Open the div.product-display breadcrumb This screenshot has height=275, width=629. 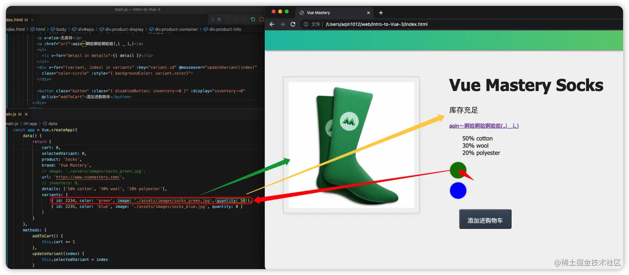coord(121,29)
